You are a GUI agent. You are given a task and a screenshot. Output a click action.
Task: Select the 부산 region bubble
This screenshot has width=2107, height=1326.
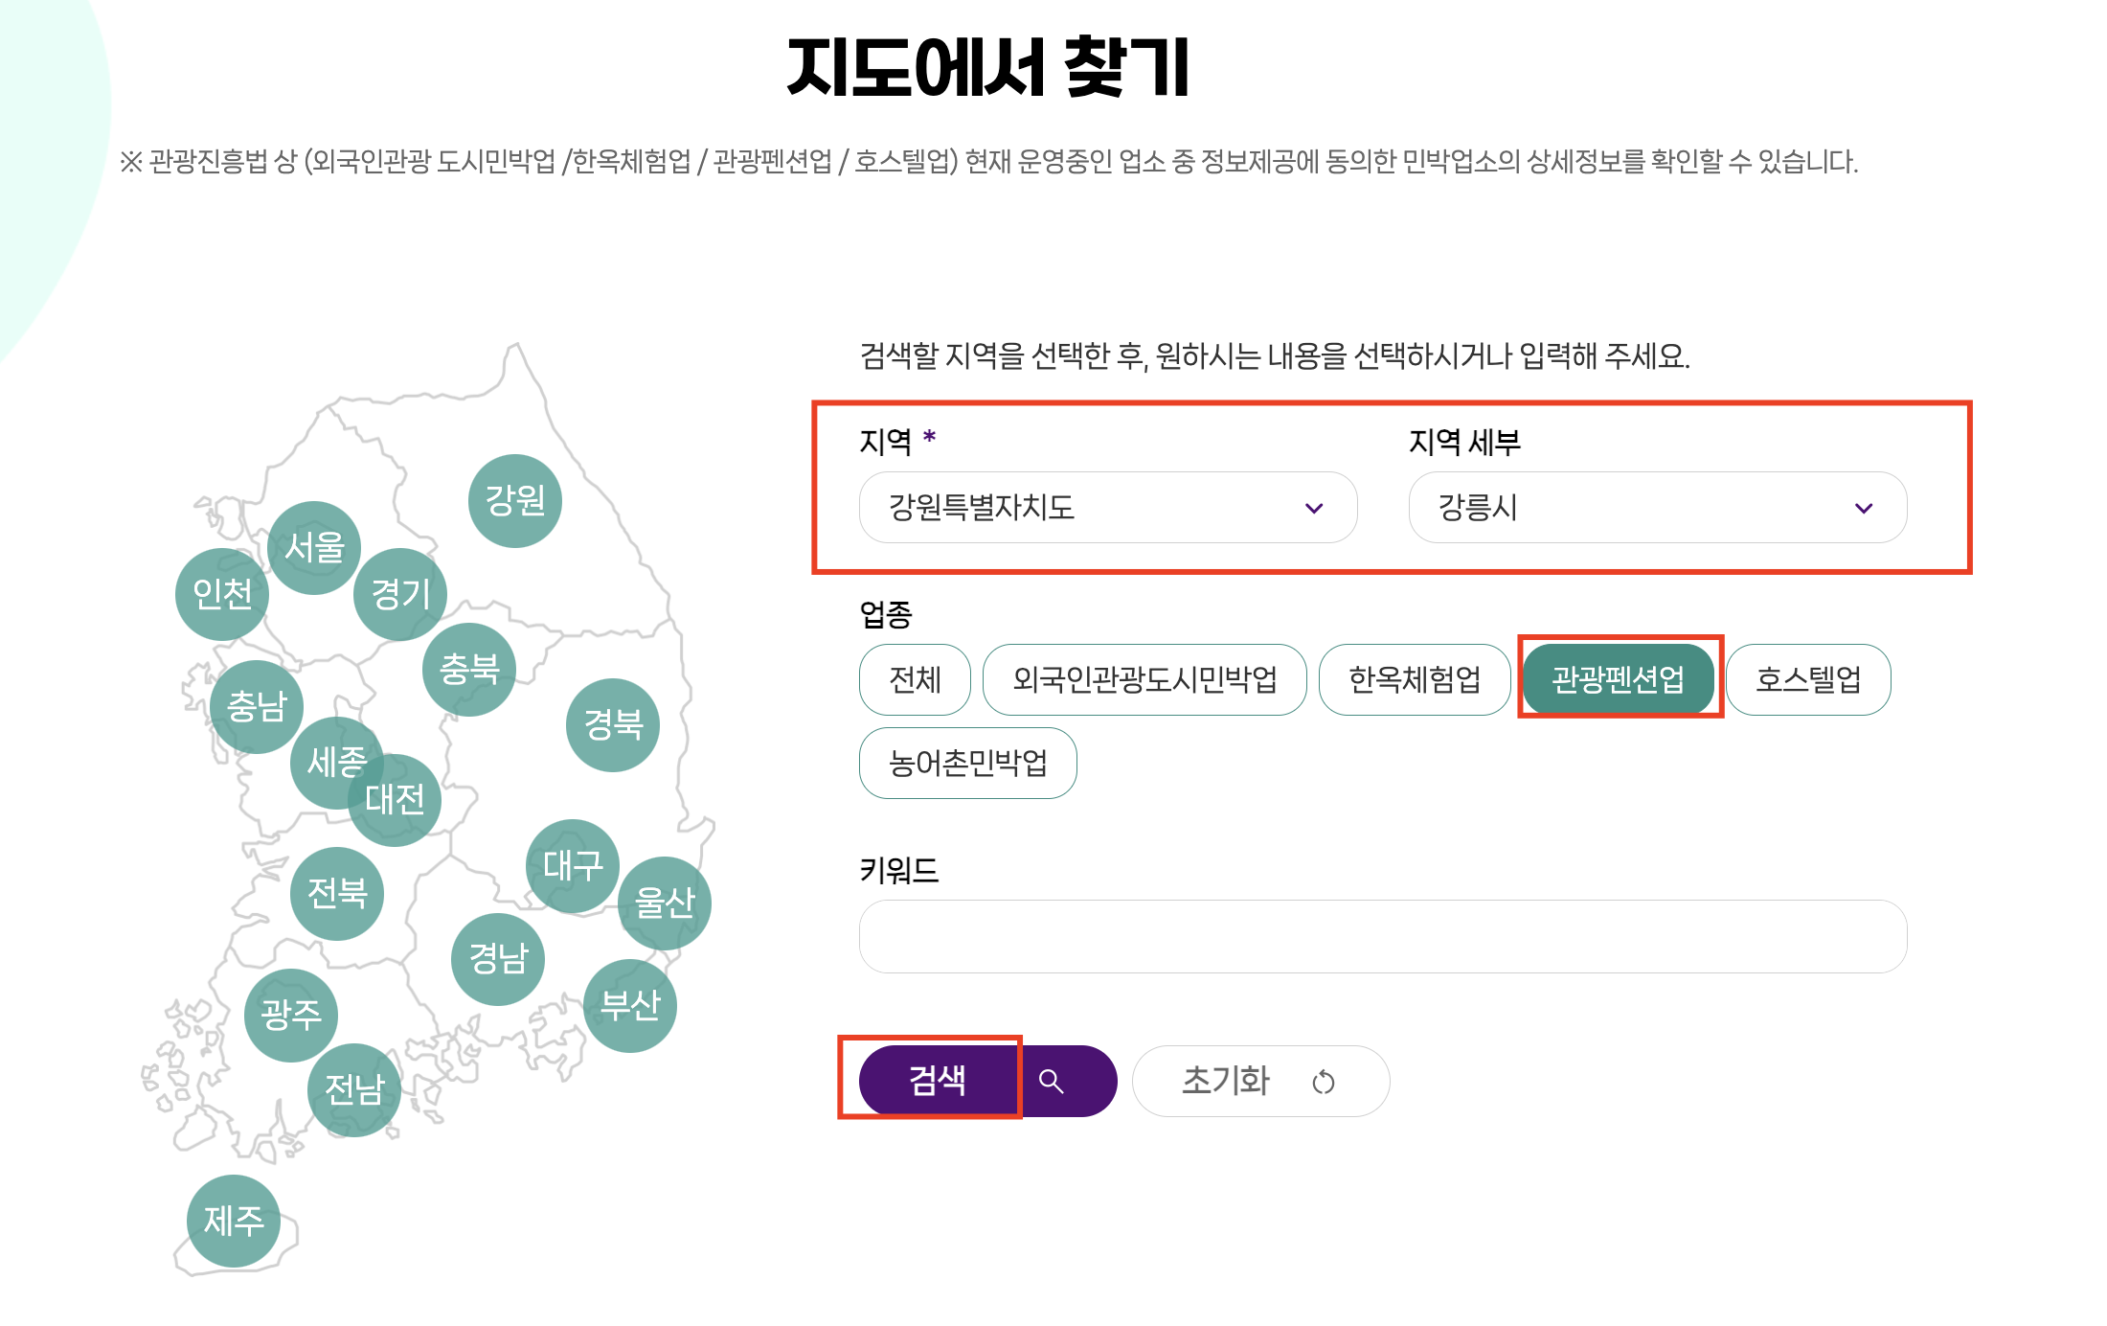point(629,1005)
